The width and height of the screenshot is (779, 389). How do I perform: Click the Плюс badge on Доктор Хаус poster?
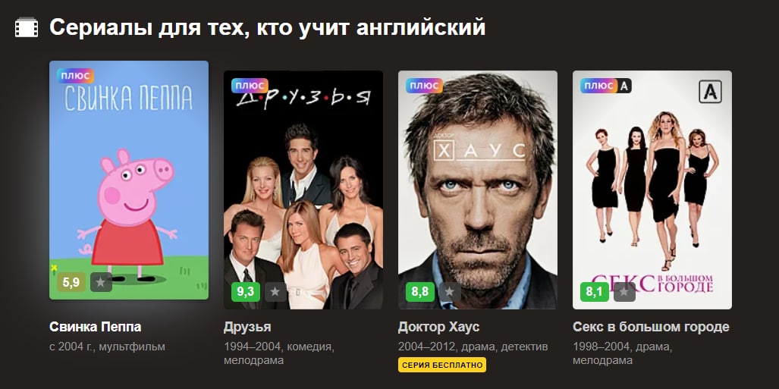coord(424,86)
